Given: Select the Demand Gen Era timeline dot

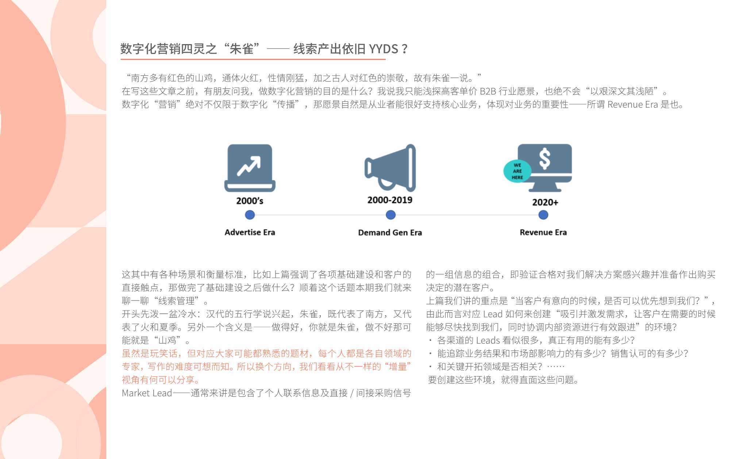Looking at the screenshot, I should pyautogui.click(x=390, y=215).
